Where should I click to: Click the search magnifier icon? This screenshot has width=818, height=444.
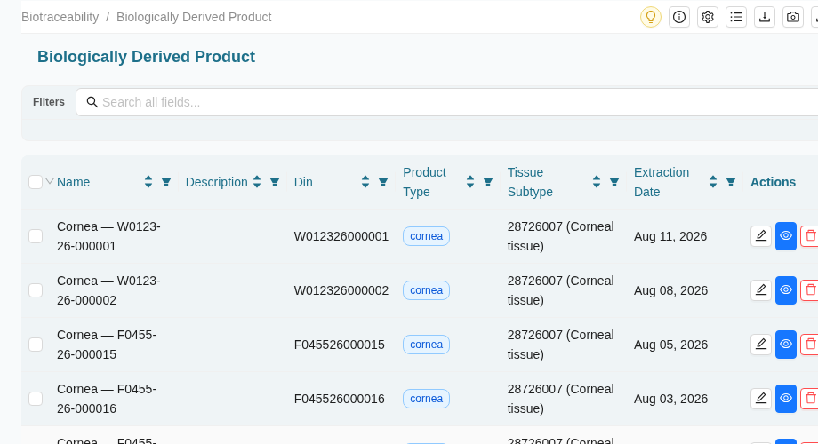[92, 102]
